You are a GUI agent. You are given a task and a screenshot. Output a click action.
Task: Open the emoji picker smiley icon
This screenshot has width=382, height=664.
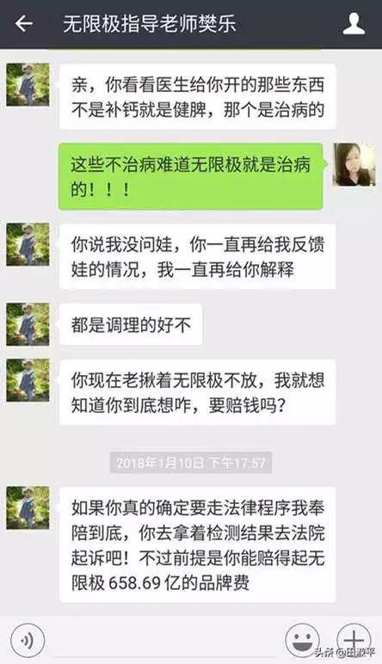pyautogui.click(x=302, y=640)
